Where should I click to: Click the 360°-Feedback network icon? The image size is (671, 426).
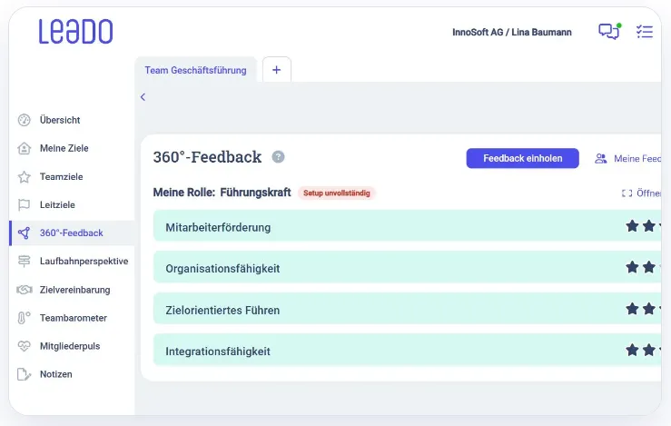click(x=24, y=233)
